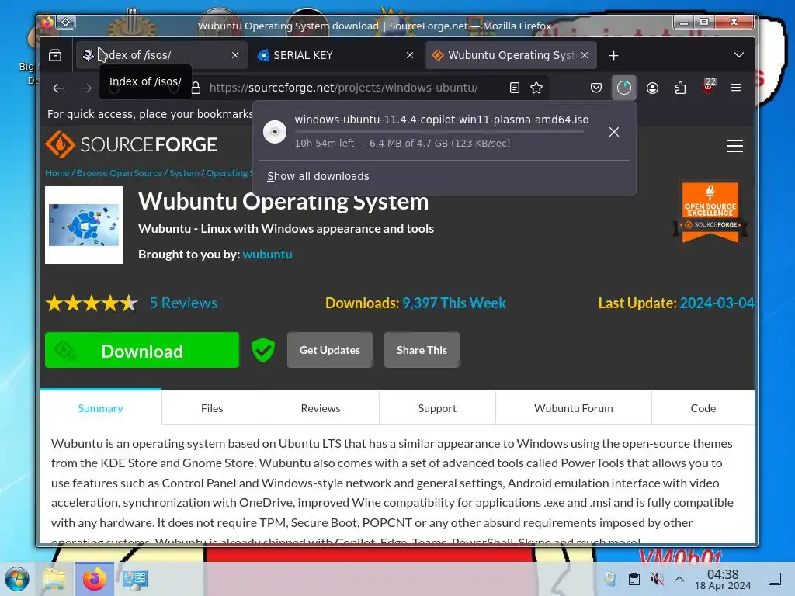Open the 5 Reviews link
This screenshot has width=795, height=596.
click(x=183, y=303)
